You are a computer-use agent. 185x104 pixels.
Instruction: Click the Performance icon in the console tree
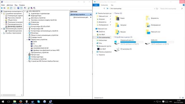pyautogui.click(x=6, y=24)
